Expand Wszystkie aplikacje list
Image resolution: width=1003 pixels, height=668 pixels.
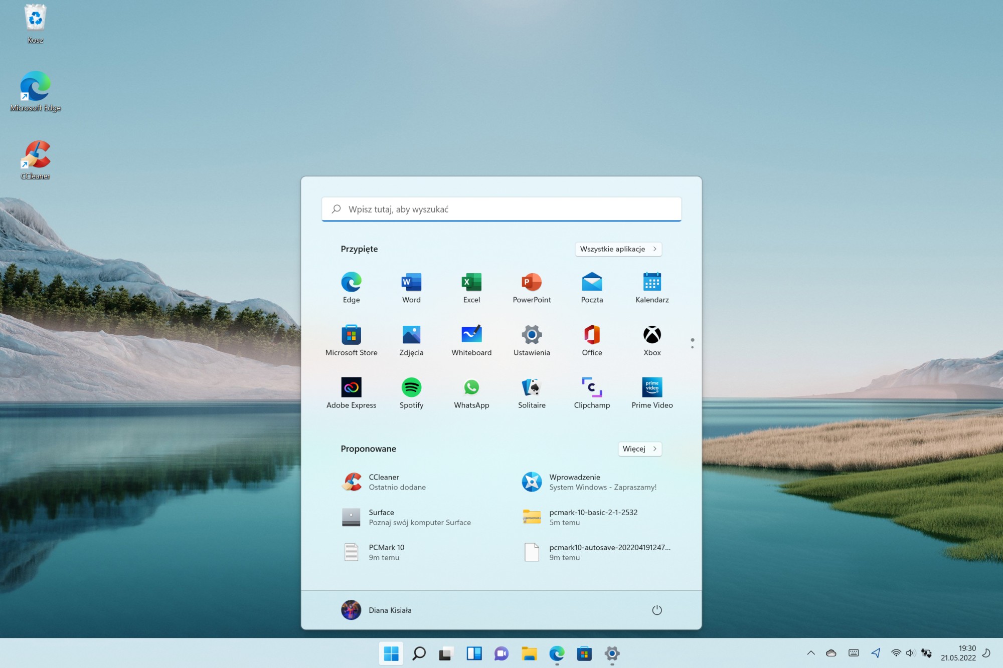click(618, 249)
